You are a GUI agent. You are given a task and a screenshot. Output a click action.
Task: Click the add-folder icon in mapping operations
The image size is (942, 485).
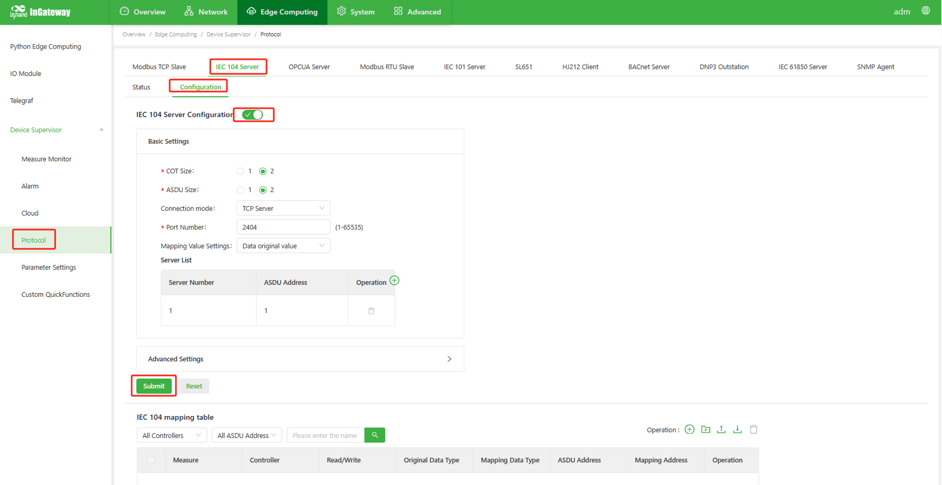705,429
